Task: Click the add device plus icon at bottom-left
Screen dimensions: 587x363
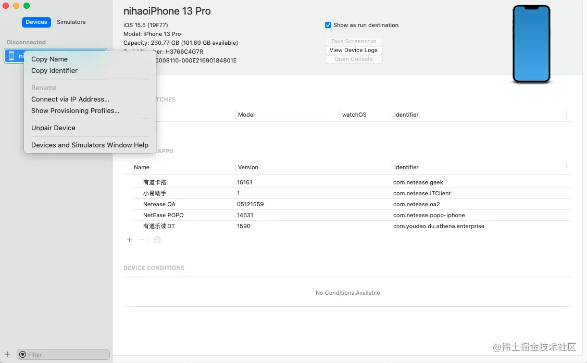Action: pyautogui.click(x=7, y=354)
